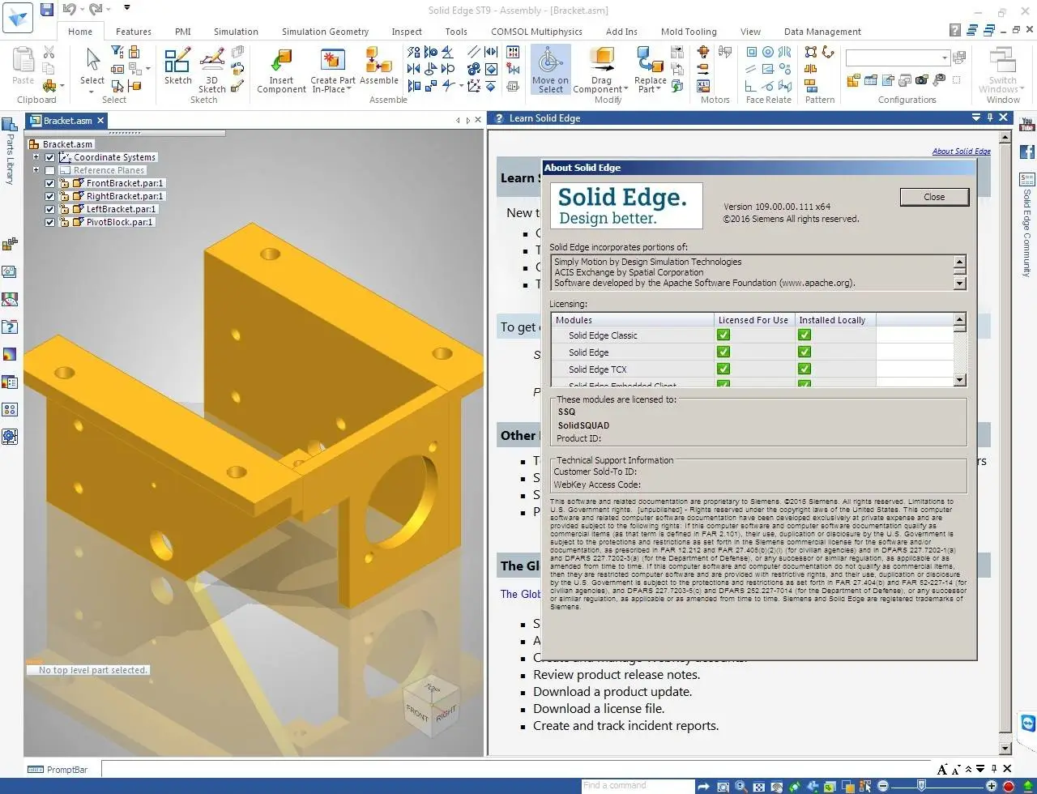Image resolution: width=1037 pixels, height=794 pixels.
Task: Click the Find a command search box
Action: pyautogui.click(x=638, y=786)
